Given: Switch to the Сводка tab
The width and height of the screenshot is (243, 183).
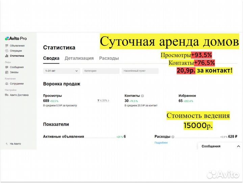Looking at the screenshot, I should (x=51, y=58).
